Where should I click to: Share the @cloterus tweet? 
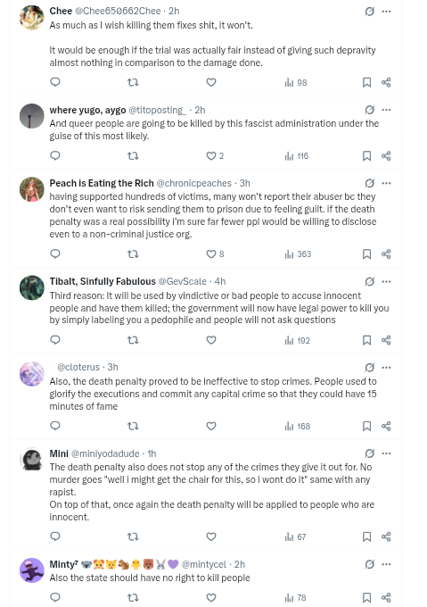pyautogui.click(x=386, y=426)
